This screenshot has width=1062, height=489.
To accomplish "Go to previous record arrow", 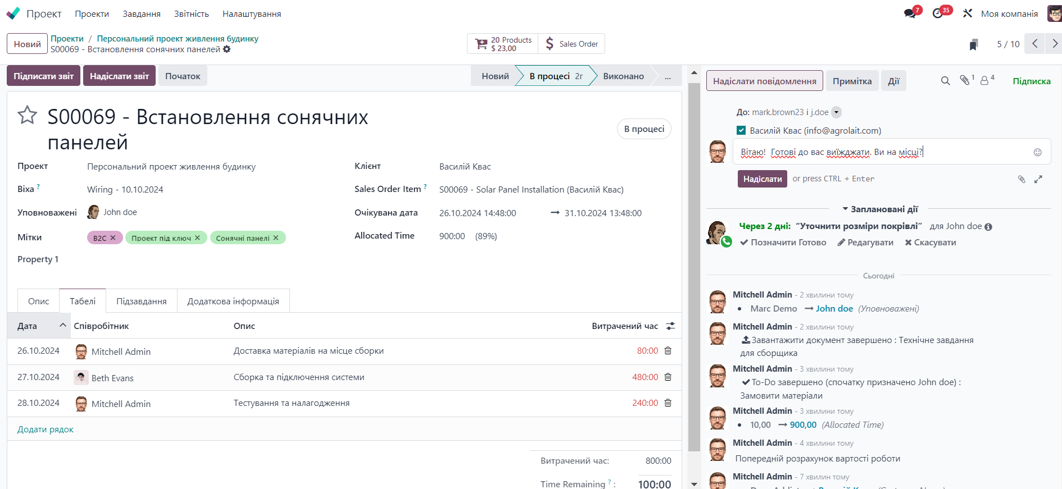I will (x=1034, y=43).
